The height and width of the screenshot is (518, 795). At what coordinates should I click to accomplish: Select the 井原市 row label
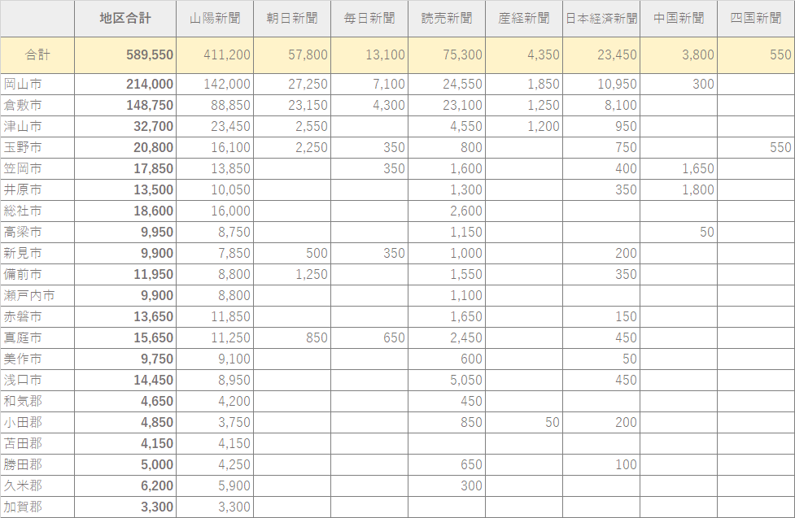pos(37,189)
